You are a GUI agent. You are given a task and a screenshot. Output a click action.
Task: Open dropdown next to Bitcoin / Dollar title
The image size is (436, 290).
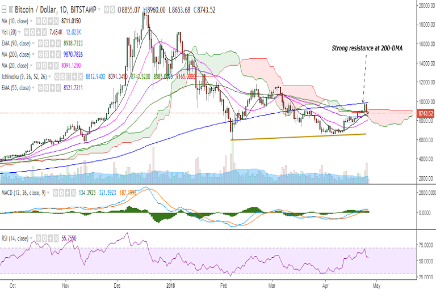pos(99,10)
